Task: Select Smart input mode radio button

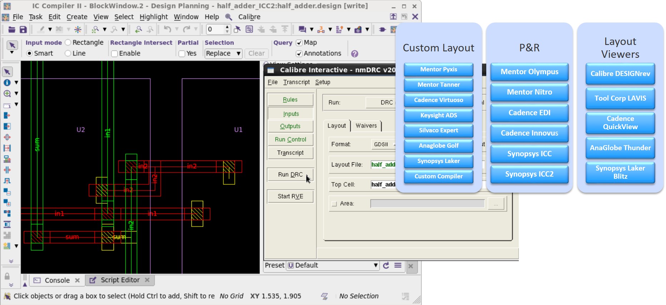Action: [29, 53]
